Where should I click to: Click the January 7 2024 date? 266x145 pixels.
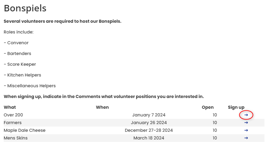149,115
